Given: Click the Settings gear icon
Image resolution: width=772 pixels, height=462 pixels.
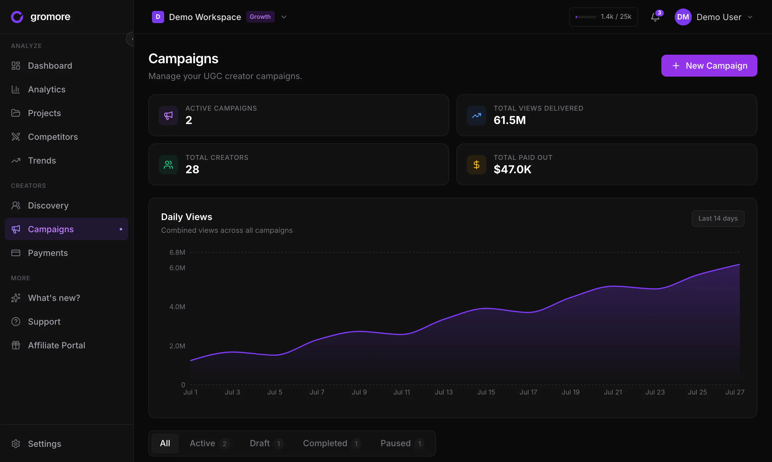Looking at the screenshot, I should point(16,444).
